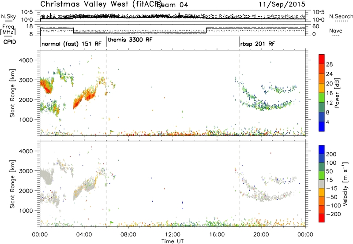Select the "normal (fast) 151 RF" CPID label

(71, 44)
